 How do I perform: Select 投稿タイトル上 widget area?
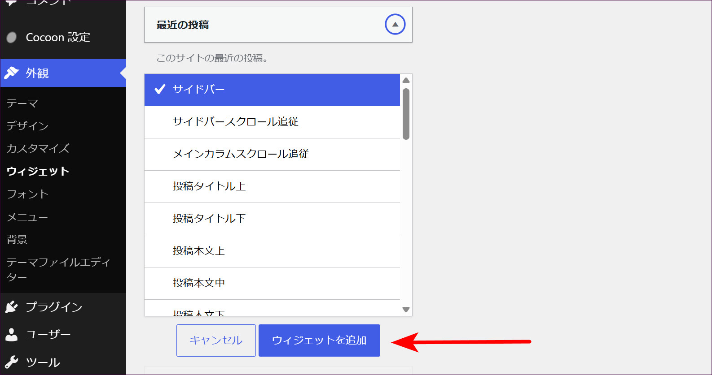click(272, 186)
